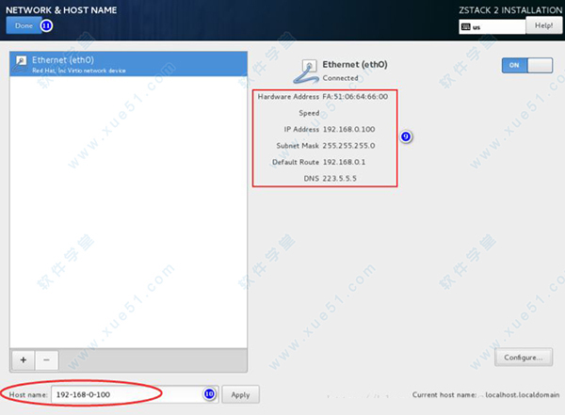
Task: Click the keyboard layout icon
Action: click(465, 27)
